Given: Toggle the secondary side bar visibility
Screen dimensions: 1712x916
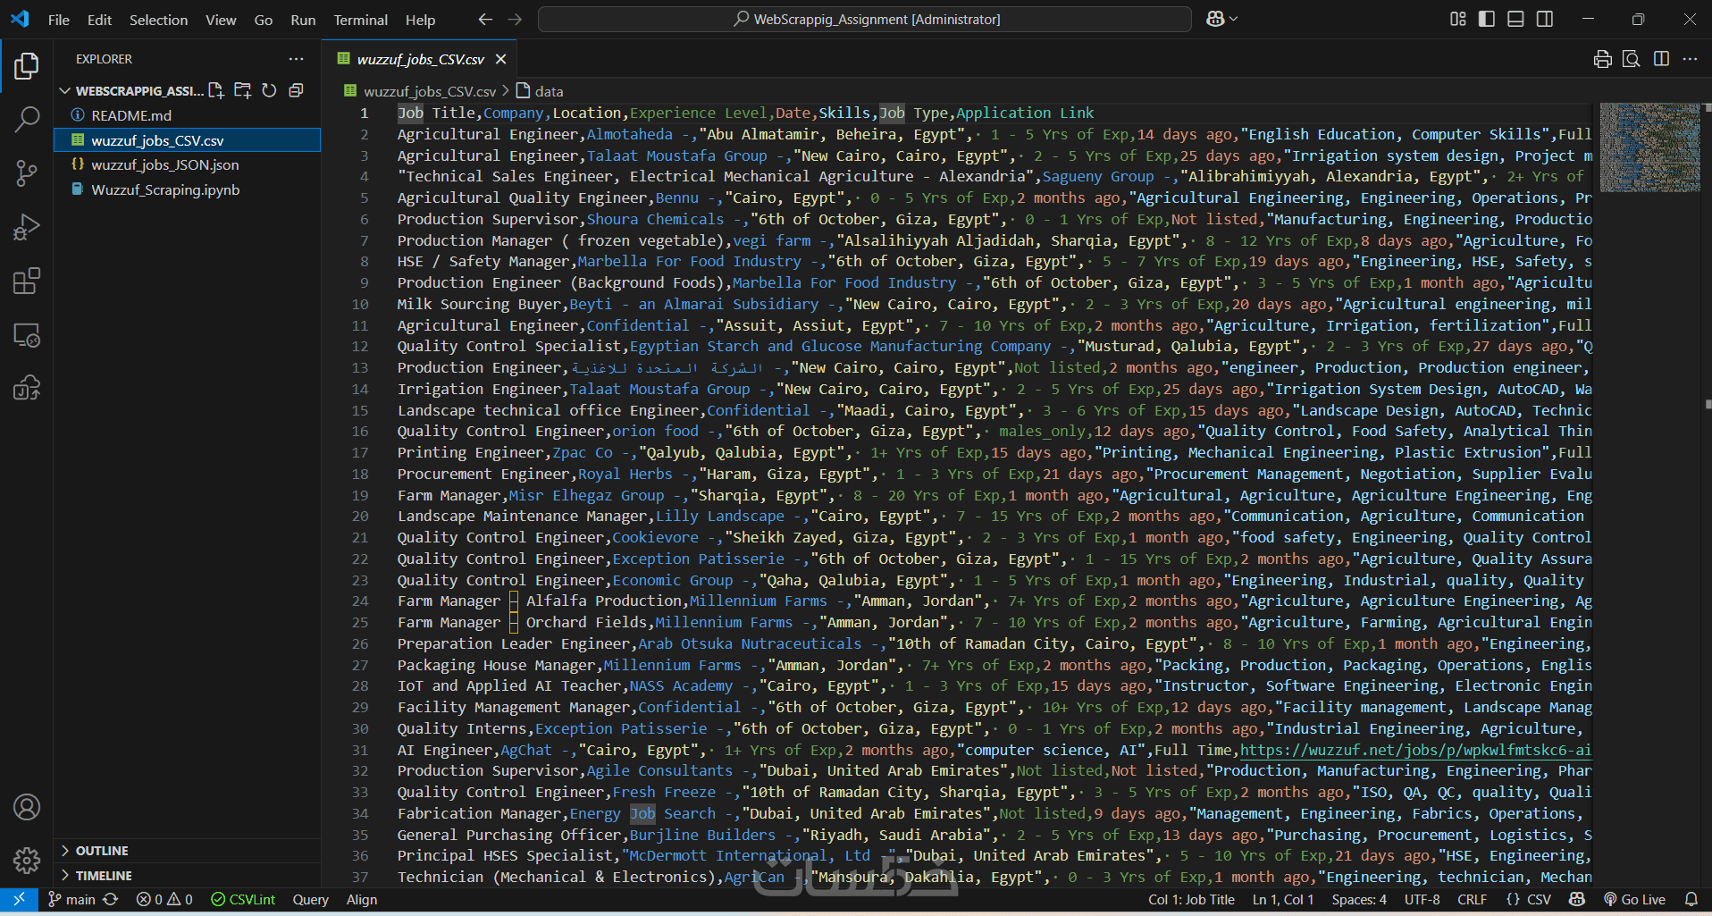Looking at the screenshot, I should coord(1545,19).
